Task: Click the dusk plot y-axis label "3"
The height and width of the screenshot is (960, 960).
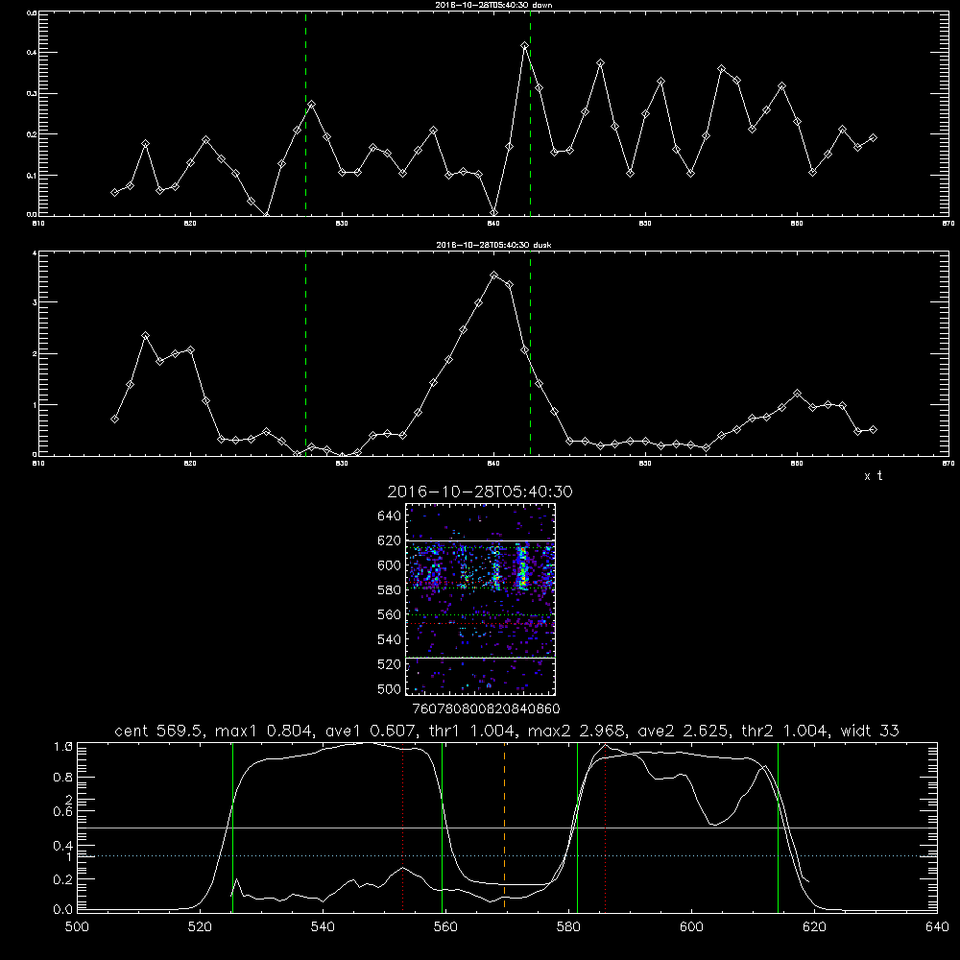Action: pyautogui.click(x=35, y=302)
